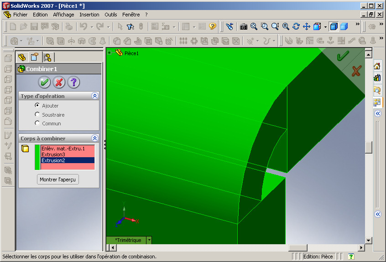Open the Insertion menu
This screenshot has width=386, height=262.
coord(89,15)
